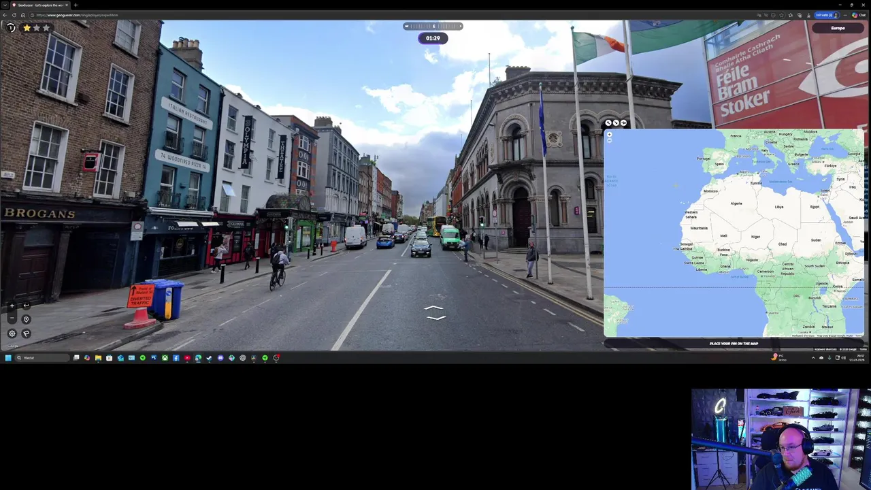
Task: Click the taskbar search box
Action: point(42,357)
